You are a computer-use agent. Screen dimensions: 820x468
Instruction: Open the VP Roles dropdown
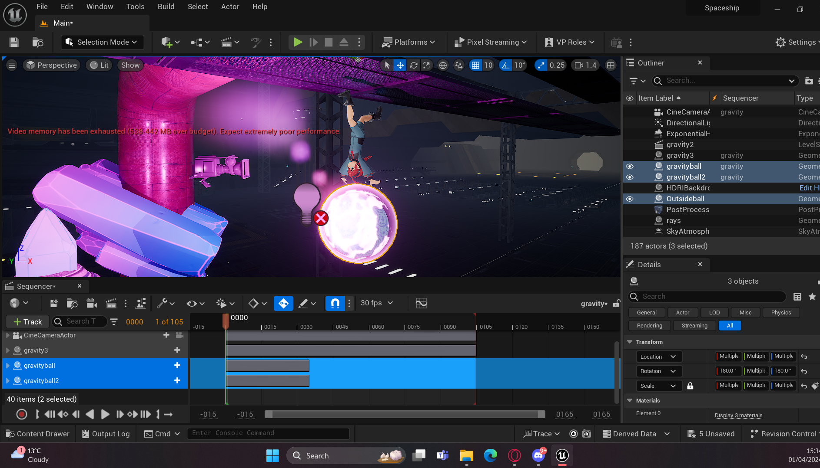[x=569, y=42]
